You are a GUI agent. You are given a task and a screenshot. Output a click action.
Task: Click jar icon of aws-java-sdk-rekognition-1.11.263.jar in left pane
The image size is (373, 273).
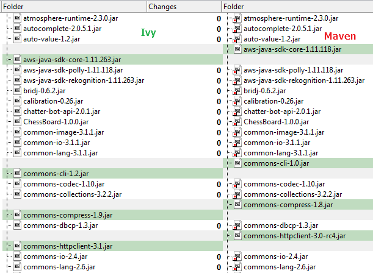17,80
